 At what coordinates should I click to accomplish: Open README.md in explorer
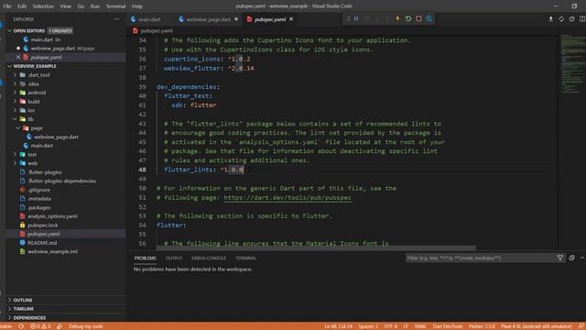[x=42, y=243]
